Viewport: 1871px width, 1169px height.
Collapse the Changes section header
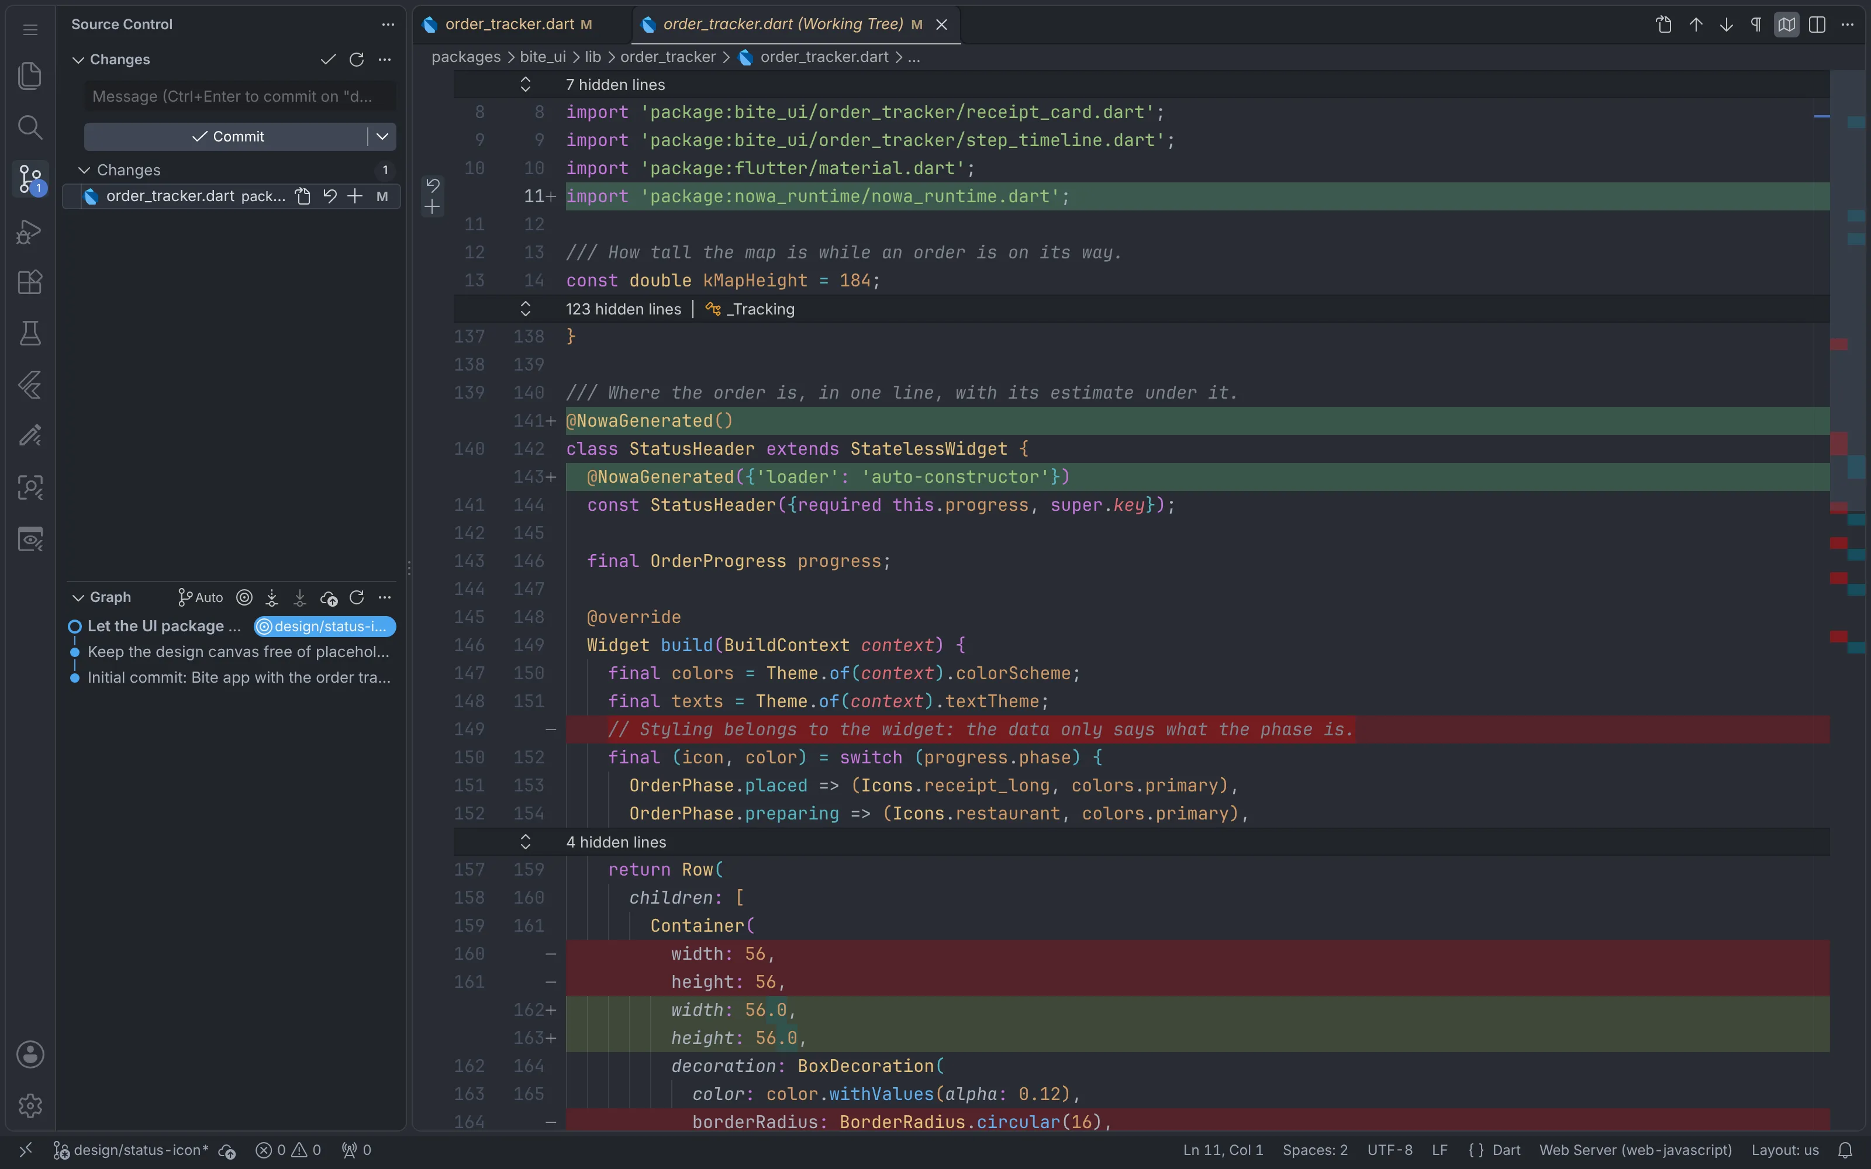pyautogui.click(x=78, y=60)
